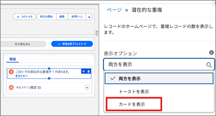Viewport: 216px width, 116px height.
Task: Delete the duplicates component with trash icon
Action: [x=89, y=71]
